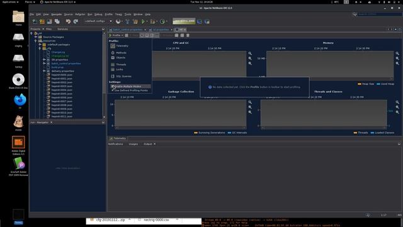Screen dimensions: 403x227
Task: Click the Debug Project toolbar icon
Action: [152, 21]
